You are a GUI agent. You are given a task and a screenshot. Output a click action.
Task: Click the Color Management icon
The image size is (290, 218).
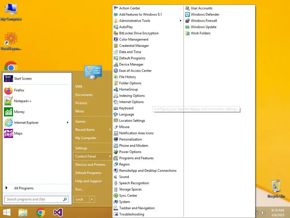(x=116, y=39)
